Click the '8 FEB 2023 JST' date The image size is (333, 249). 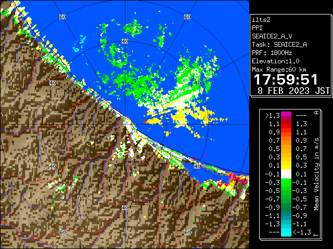tap(293, 90)
